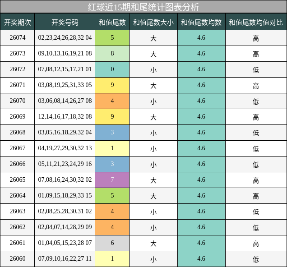Click 小 in row 26072

click(153, 70)
